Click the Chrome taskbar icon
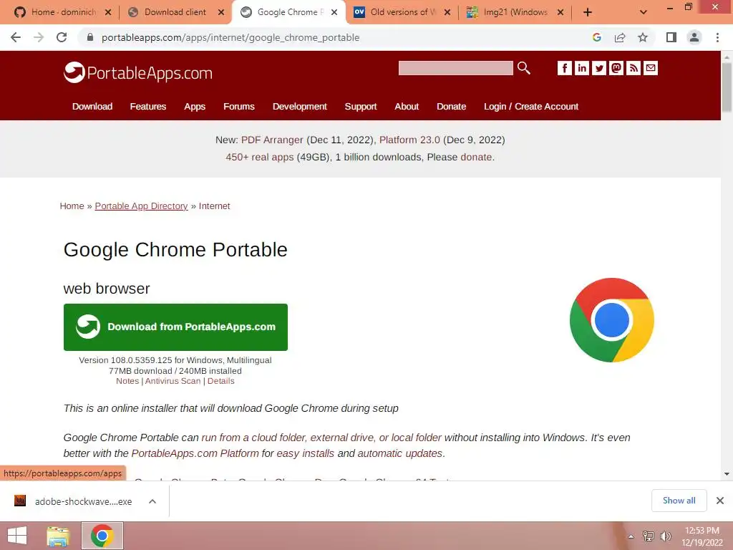The image size is (733, 550). click(102, 536)
